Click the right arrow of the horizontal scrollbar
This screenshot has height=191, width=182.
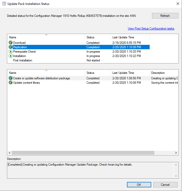point(176,153)
